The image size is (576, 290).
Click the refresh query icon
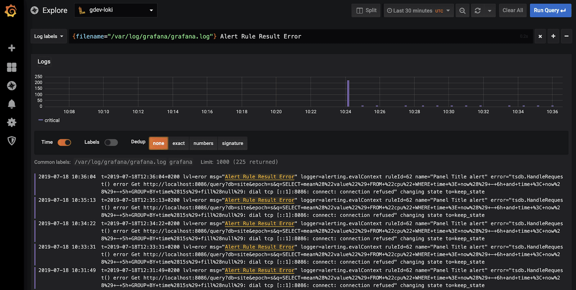[x=478, y=11]
